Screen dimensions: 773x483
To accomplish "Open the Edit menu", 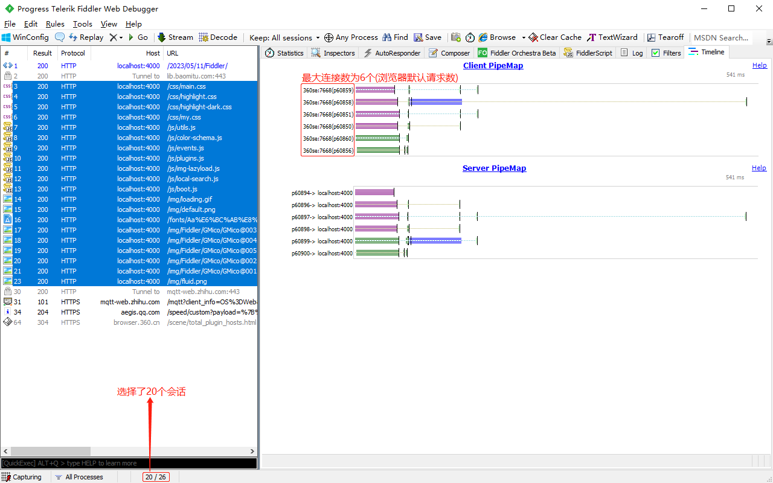I will coord(31,24).
